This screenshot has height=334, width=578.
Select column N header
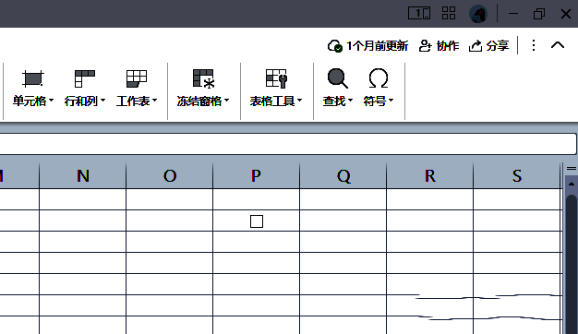point(82,176)
